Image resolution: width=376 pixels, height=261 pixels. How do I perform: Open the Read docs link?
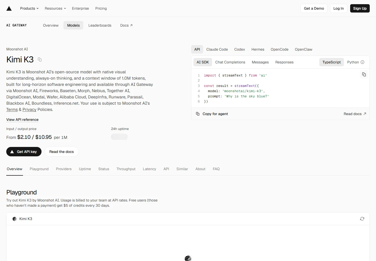click(x=355, y=114)
